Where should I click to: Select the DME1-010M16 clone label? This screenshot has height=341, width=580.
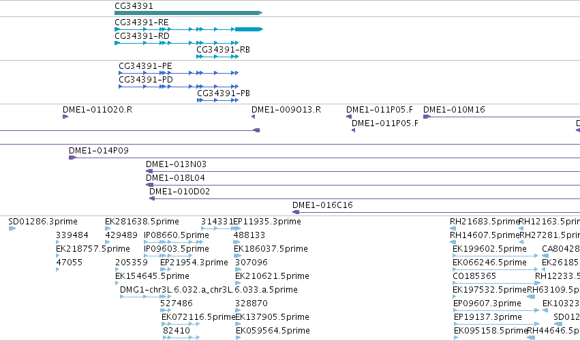tap(454, 110)
